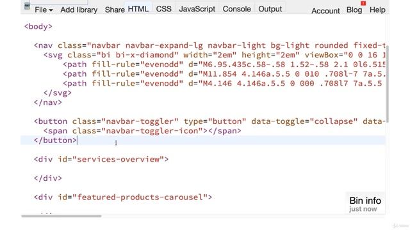Click the nav class="navbar line
Screen dimensions: 410x230
click(x=209, y=45)
